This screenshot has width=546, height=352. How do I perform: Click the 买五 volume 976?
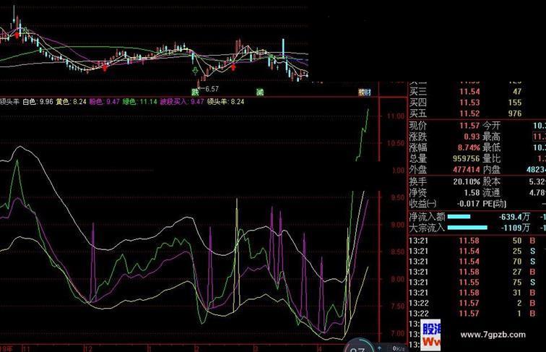coord(515,113)
